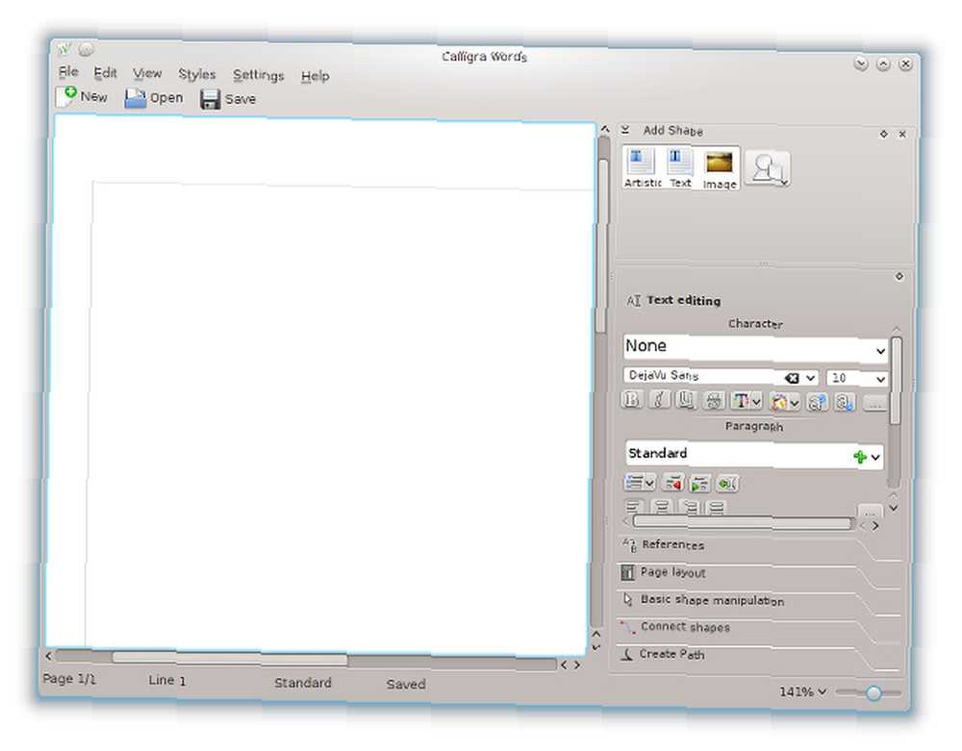Toggle bold formatting

[631, 400]
